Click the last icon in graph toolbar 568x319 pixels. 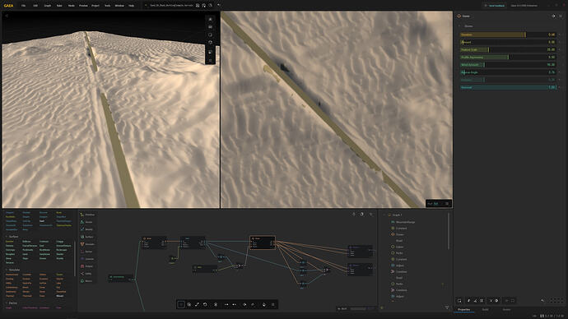[273, 304]
